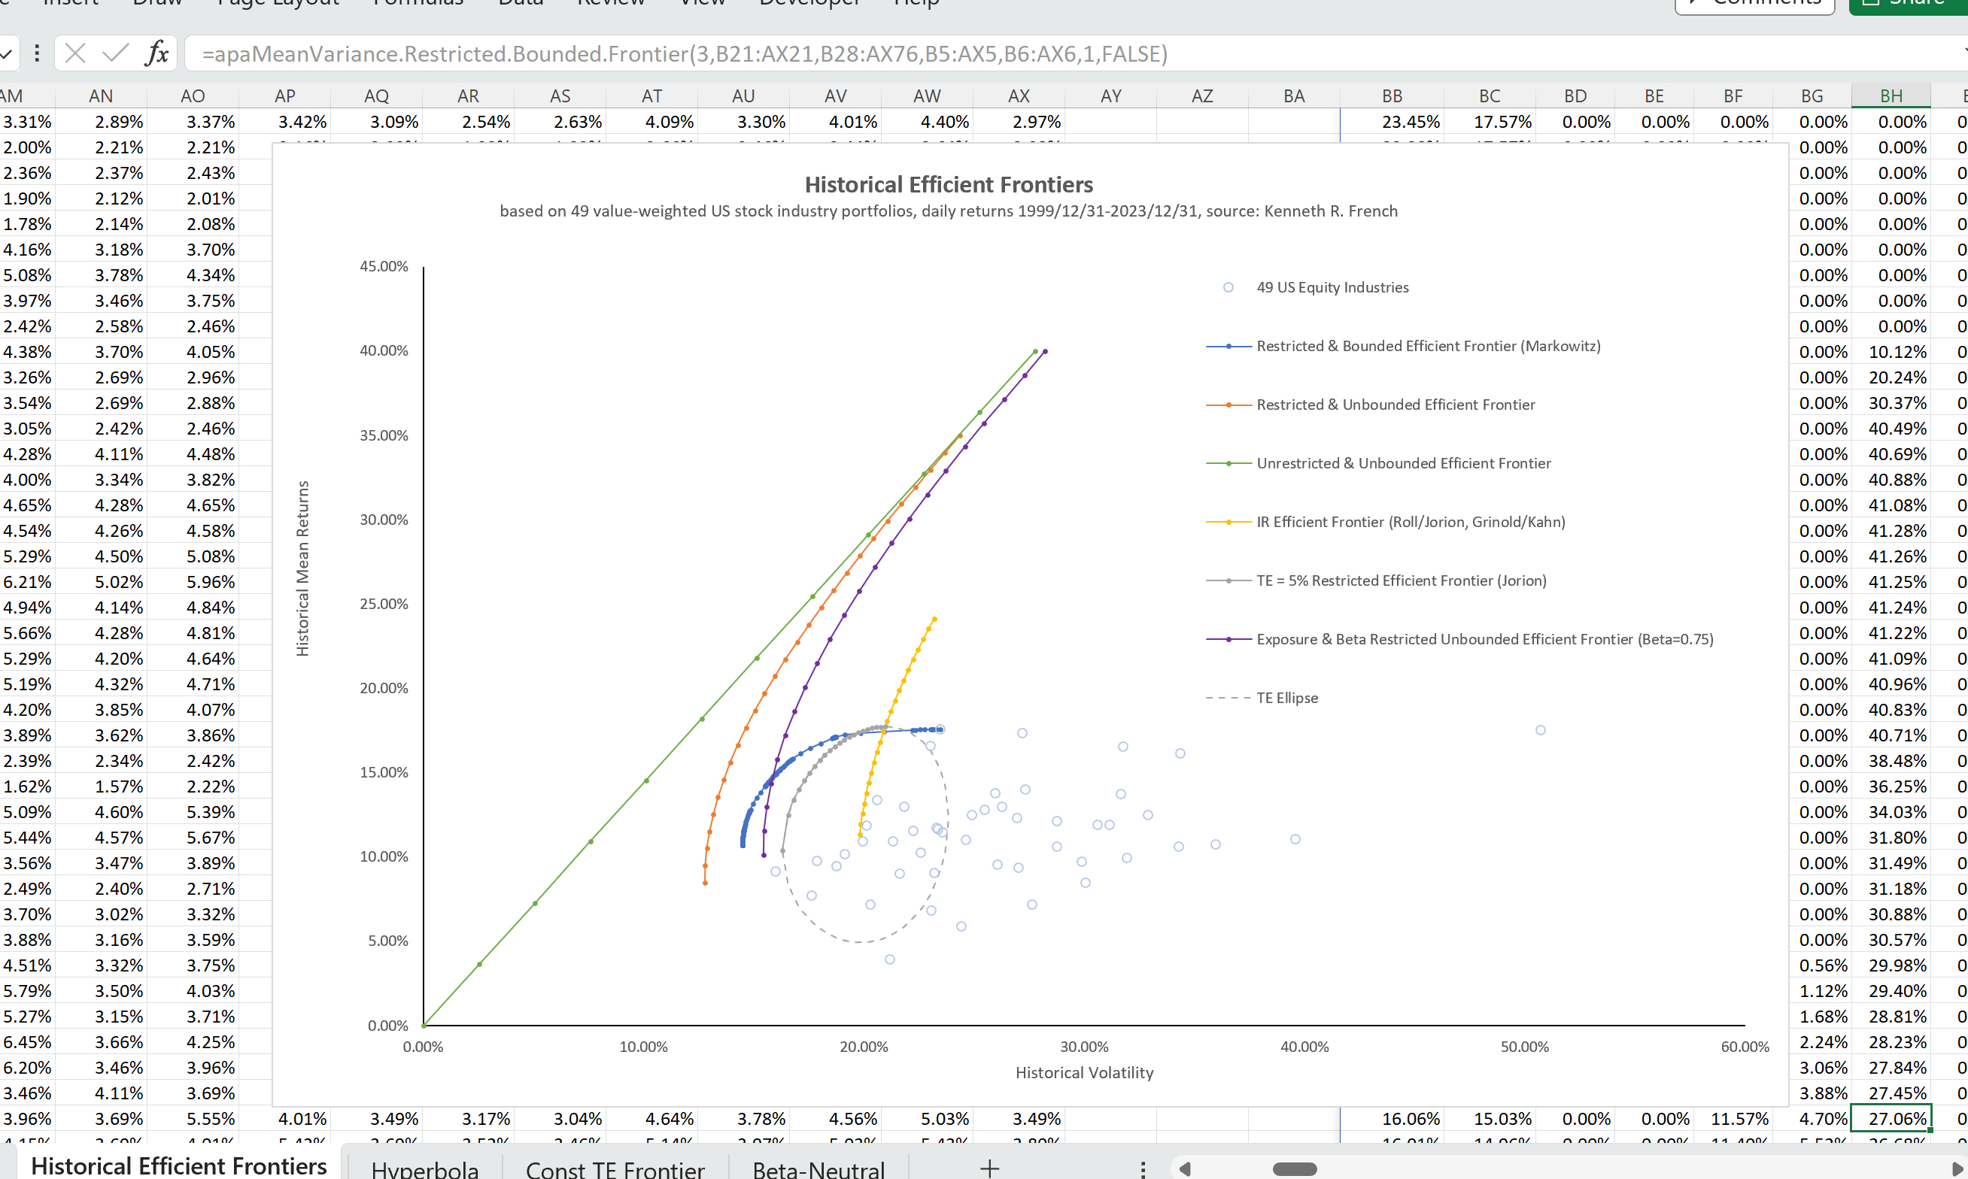The image size is (1968, 1179).
Task: Click the TE Ellipse legend entry
Action: click(1286, 698)
